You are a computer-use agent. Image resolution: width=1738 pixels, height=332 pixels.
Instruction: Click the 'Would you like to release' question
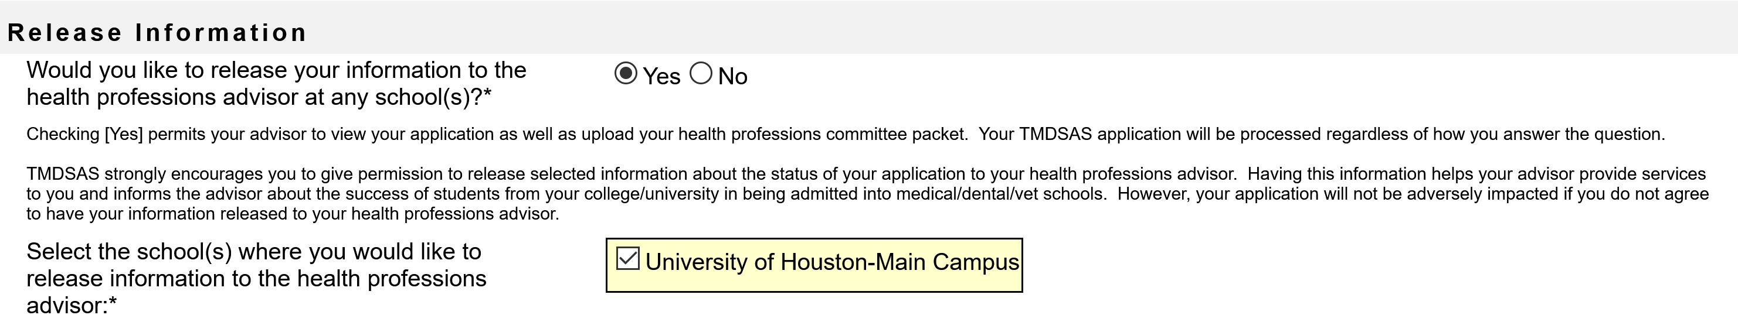point(276,70)
